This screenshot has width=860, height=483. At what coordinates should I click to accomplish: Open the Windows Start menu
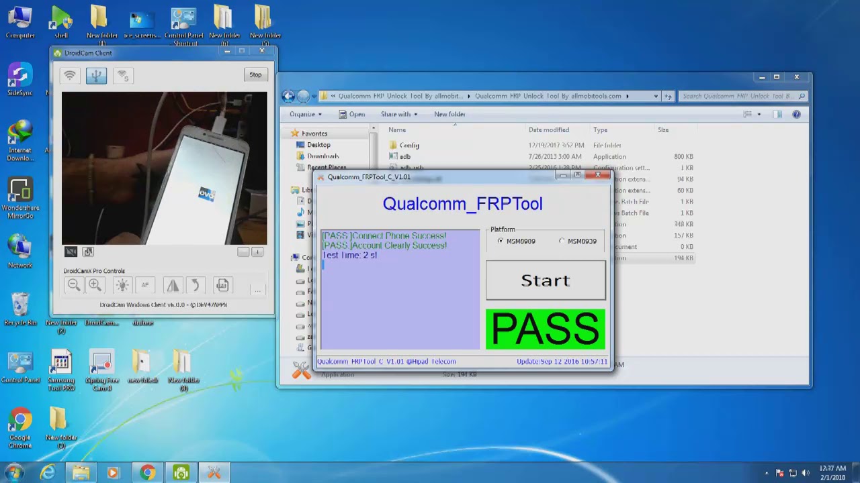pyautogui.click(x=13, y=472)
